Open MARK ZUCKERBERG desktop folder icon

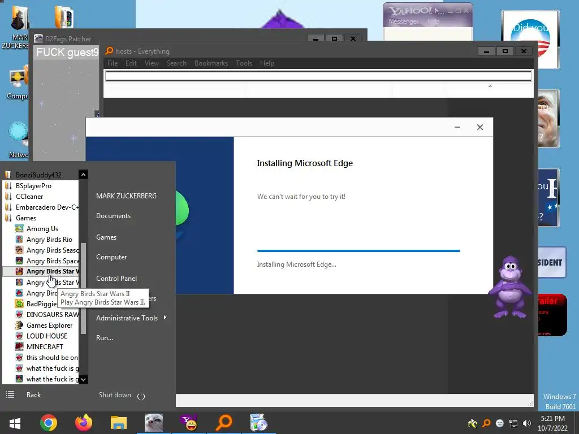click(x=15, y=28)
